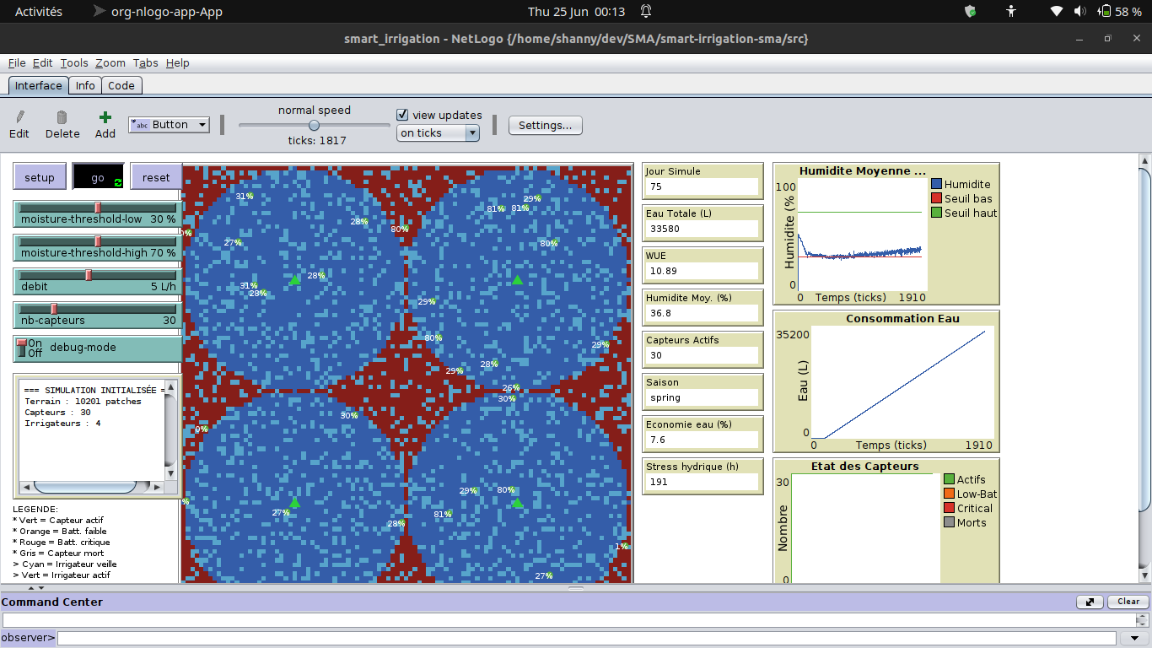This screenshot has height=648, width=1152.
Task: Toggle the view updates checkbox
Action: (x=402, y=115)
